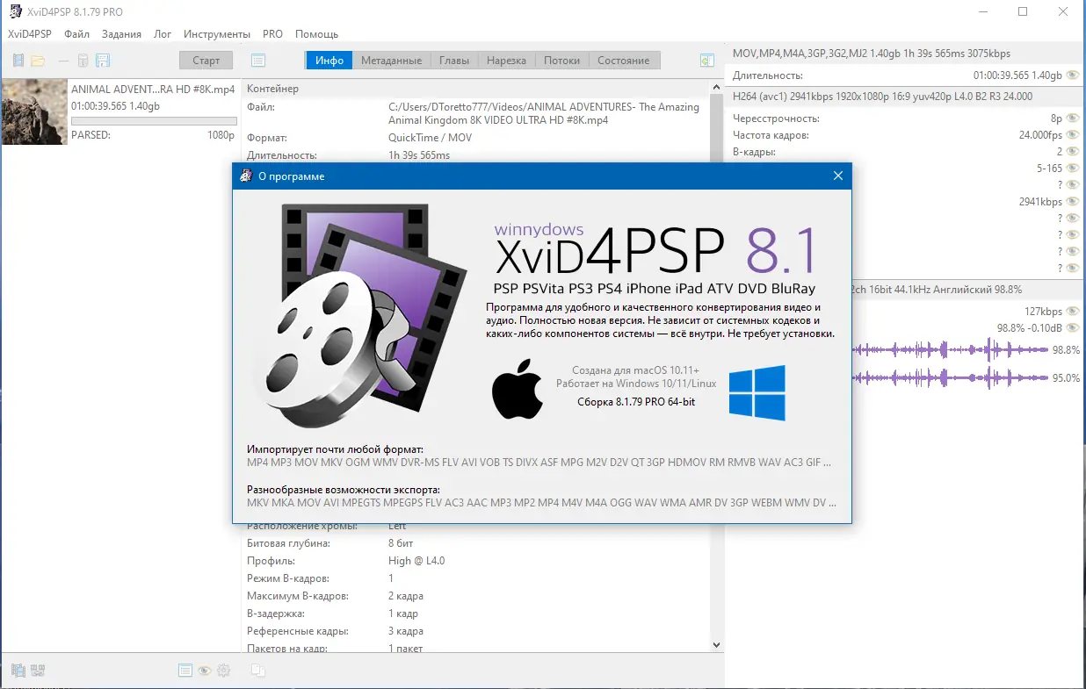
Task: Select the save encoding preset floppy icon
Action: click(104, 60)
